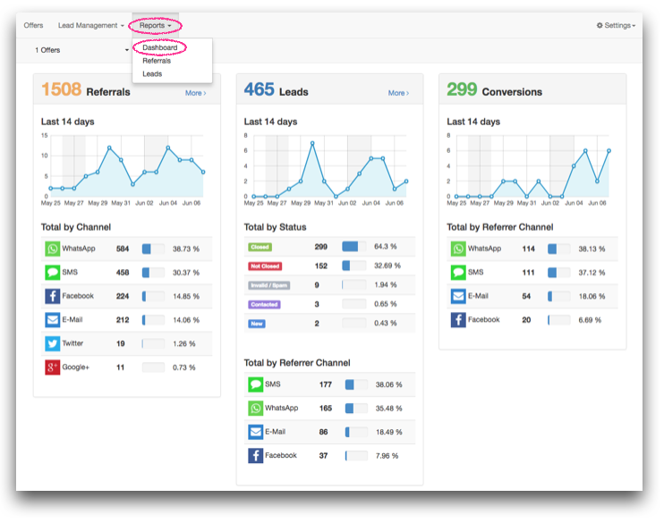664x523 pixels.
Task: Click the Closed status progress bar
Action: [x=354, y=246]
